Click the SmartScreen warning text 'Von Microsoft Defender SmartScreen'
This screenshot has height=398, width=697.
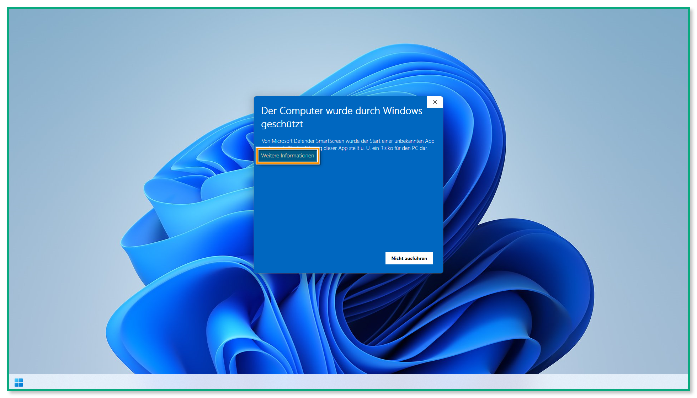pyautogui.click(x=303, y=141)
